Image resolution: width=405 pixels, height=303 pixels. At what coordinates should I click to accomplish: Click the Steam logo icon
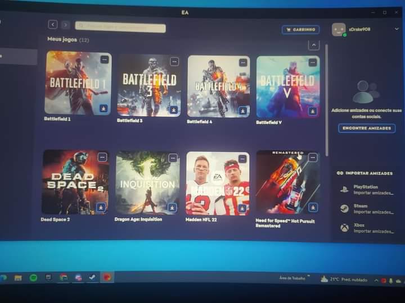pos(344,208)
